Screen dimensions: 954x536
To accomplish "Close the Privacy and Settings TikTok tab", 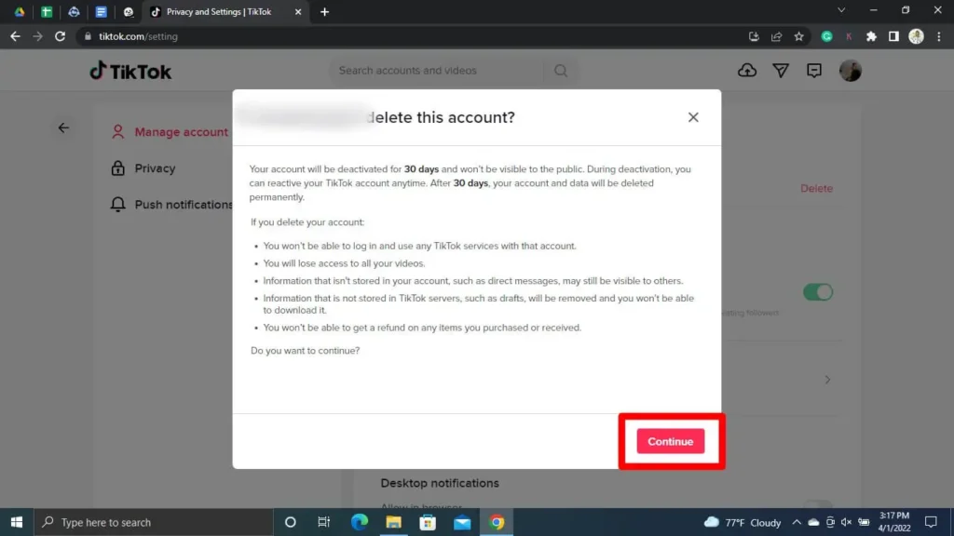I will 298,11.
